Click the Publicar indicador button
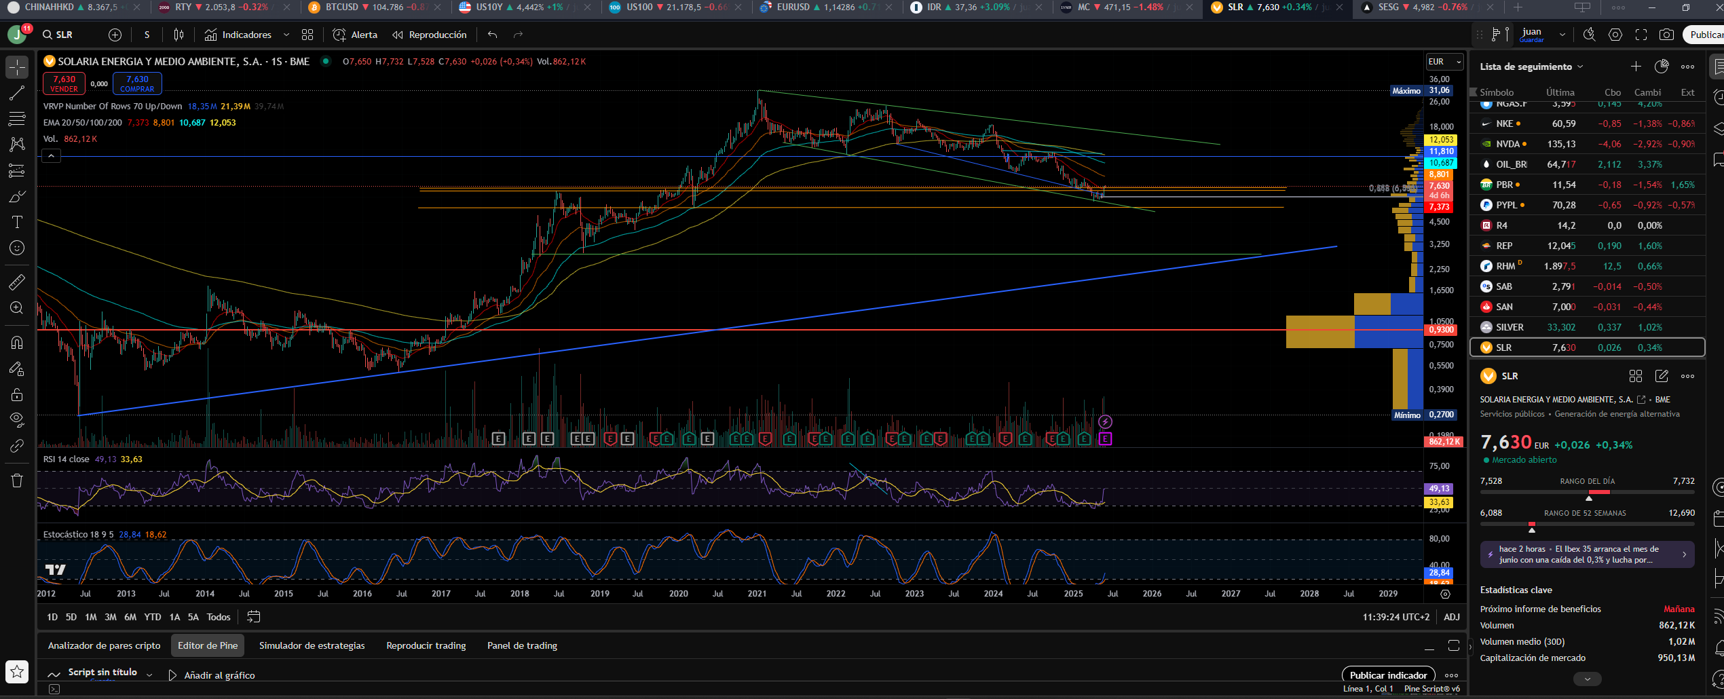 coord(1388,675)
